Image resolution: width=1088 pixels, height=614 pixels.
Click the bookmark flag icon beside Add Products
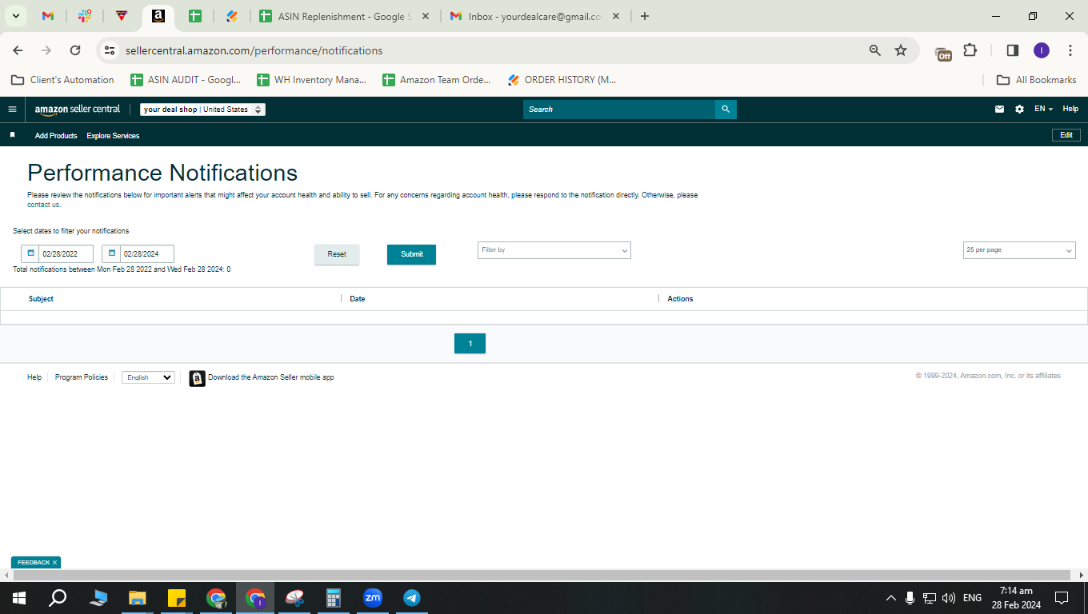[x=12, y=135]
